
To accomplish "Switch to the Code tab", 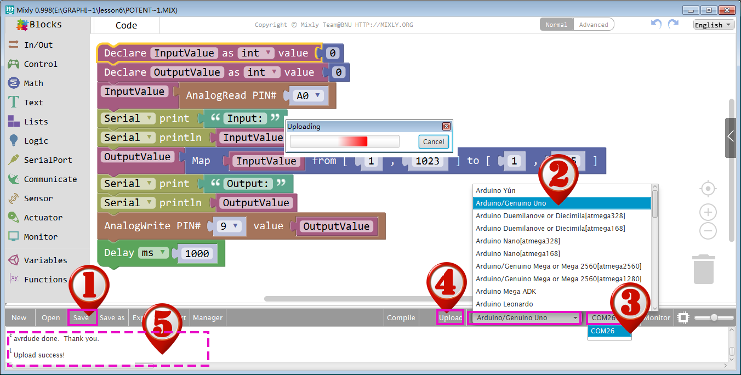I will point(126,25).
